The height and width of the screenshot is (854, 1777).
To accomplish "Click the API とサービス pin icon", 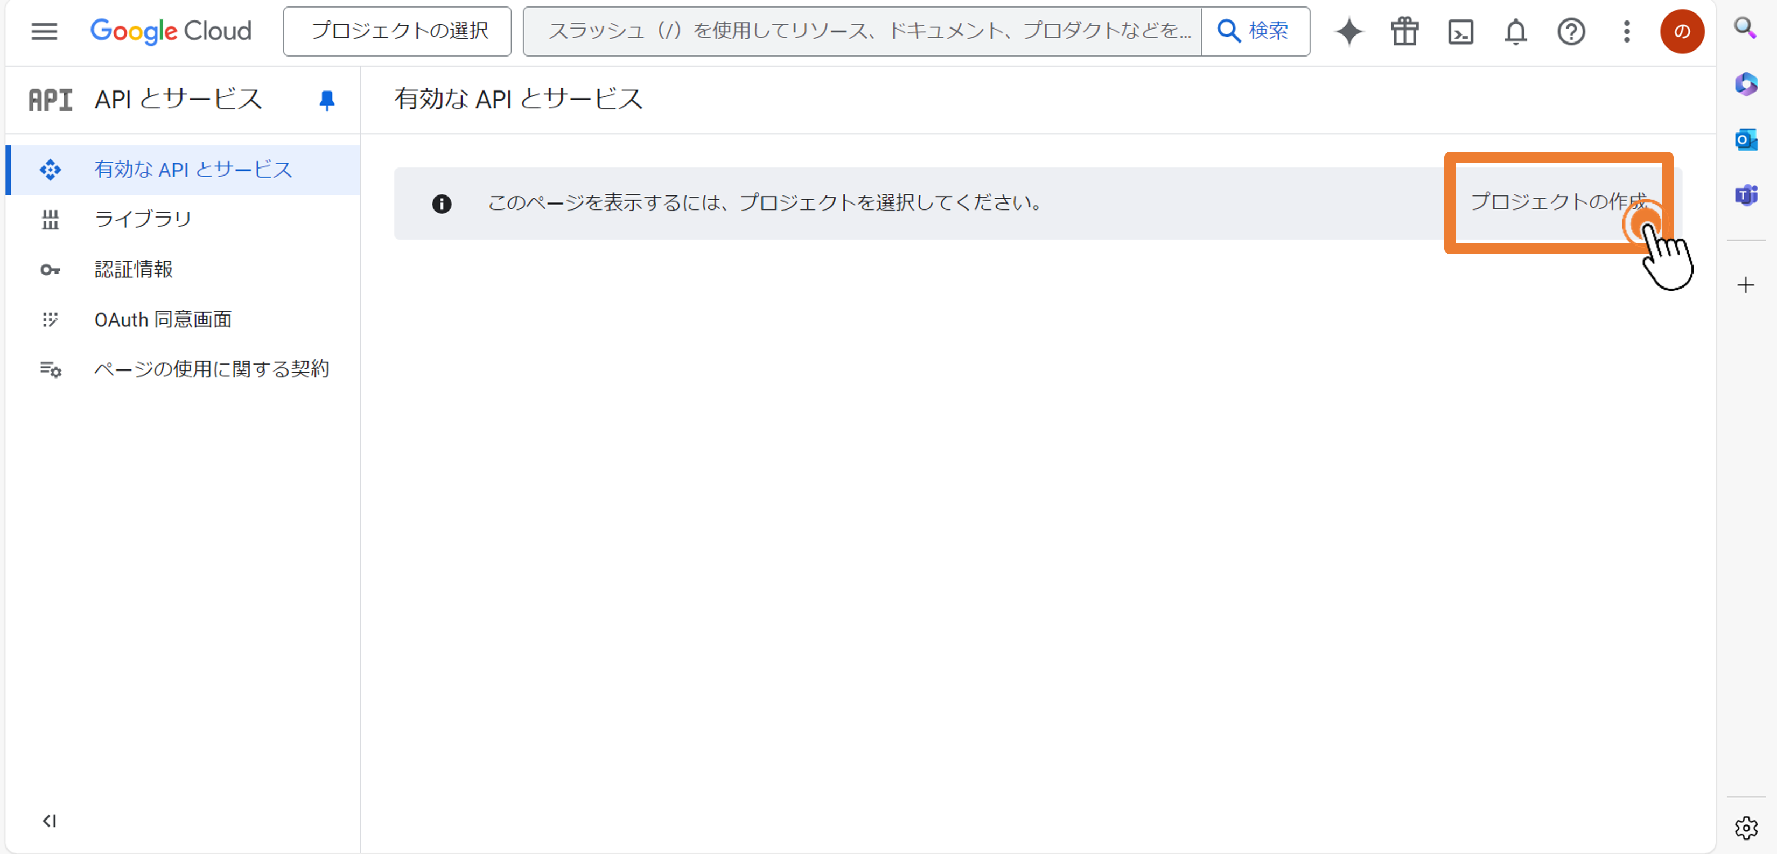I will 327,100.
